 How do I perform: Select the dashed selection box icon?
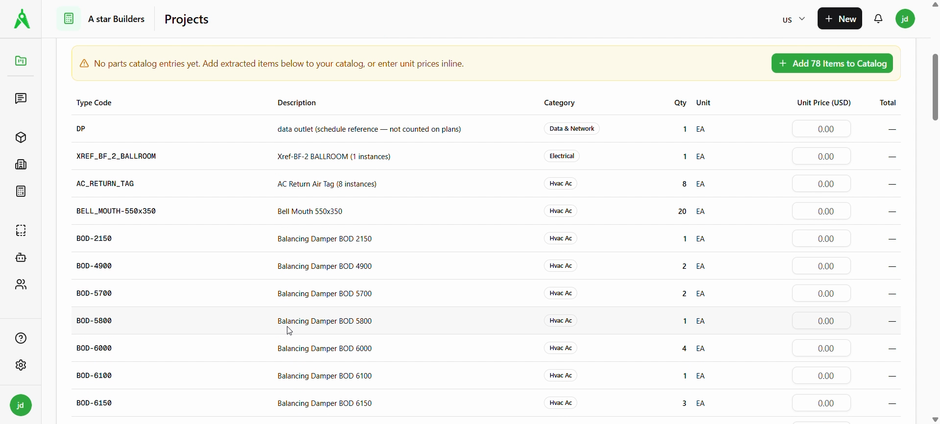pyautogui.click(x=21, y=230)
